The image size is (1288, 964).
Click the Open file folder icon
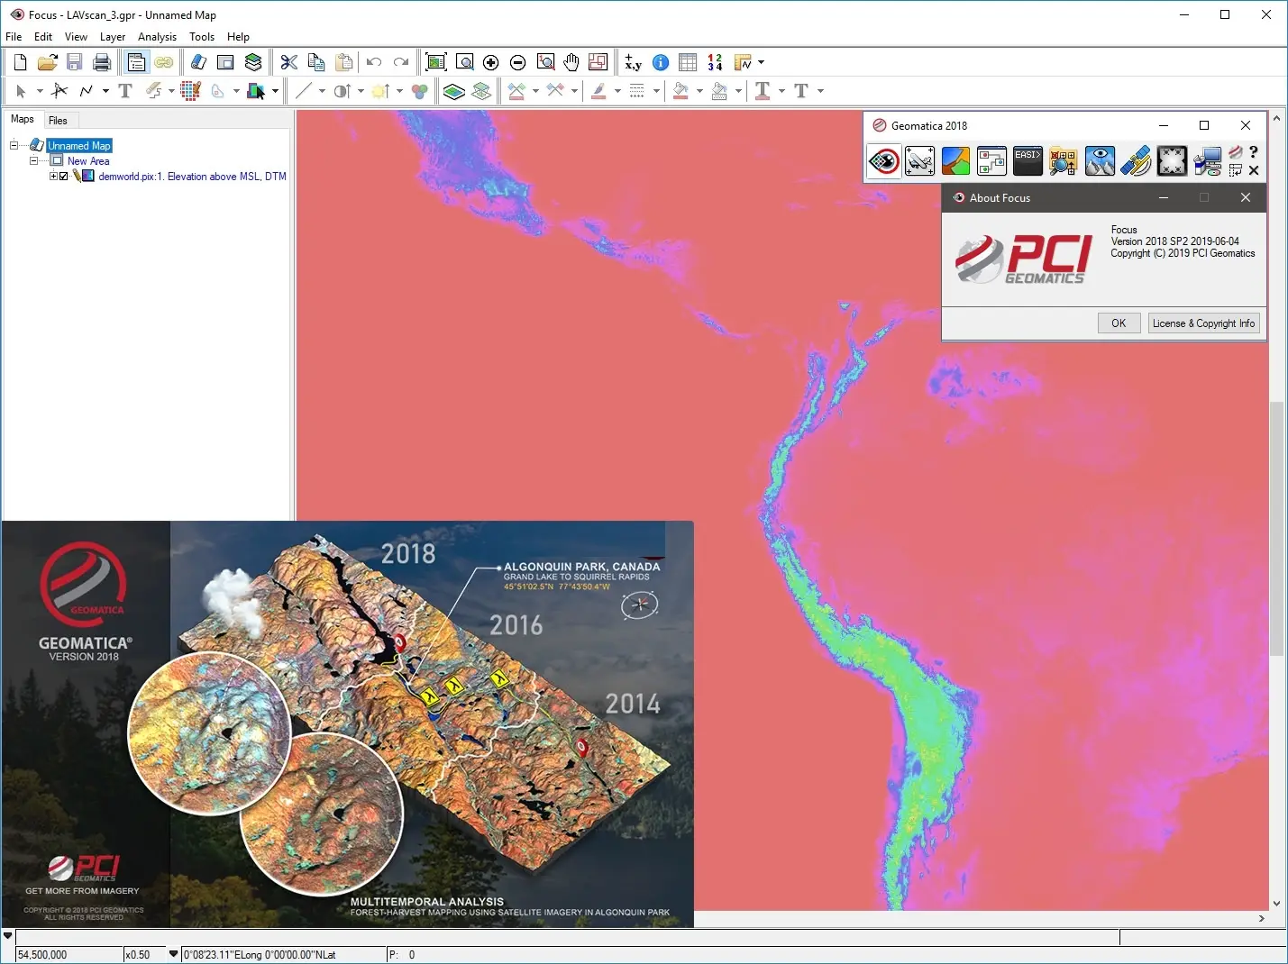click(47, 62)
